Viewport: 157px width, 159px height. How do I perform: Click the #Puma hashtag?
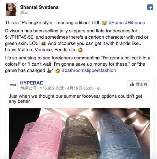[x=116, y=23]
